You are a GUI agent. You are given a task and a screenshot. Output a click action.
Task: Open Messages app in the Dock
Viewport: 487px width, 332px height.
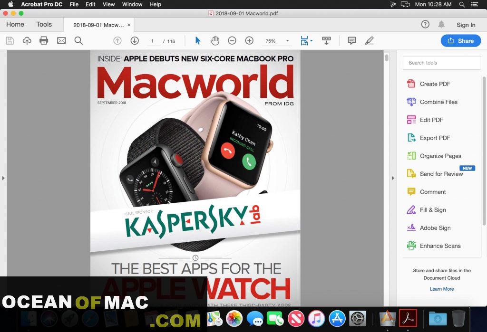255,319
